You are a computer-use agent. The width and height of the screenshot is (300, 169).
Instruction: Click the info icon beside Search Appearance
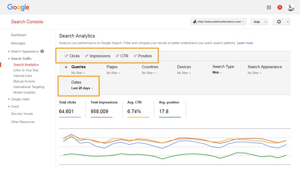click(x=42, y=51)
